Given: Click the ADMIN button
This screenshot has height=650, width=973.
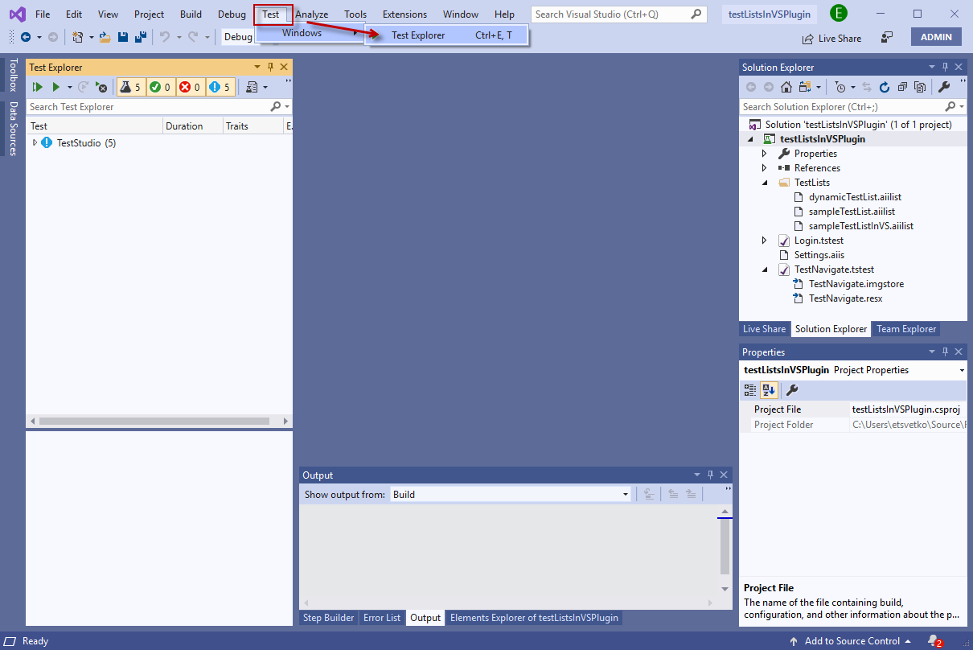Looking at the screenshot, I should (x=936, y=37).
